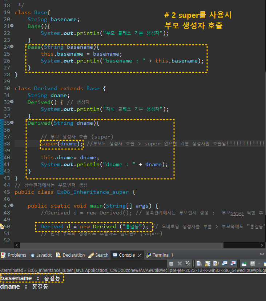
Task: Click 'this.basename = basename;' on line 25
Action: point(81,54)
